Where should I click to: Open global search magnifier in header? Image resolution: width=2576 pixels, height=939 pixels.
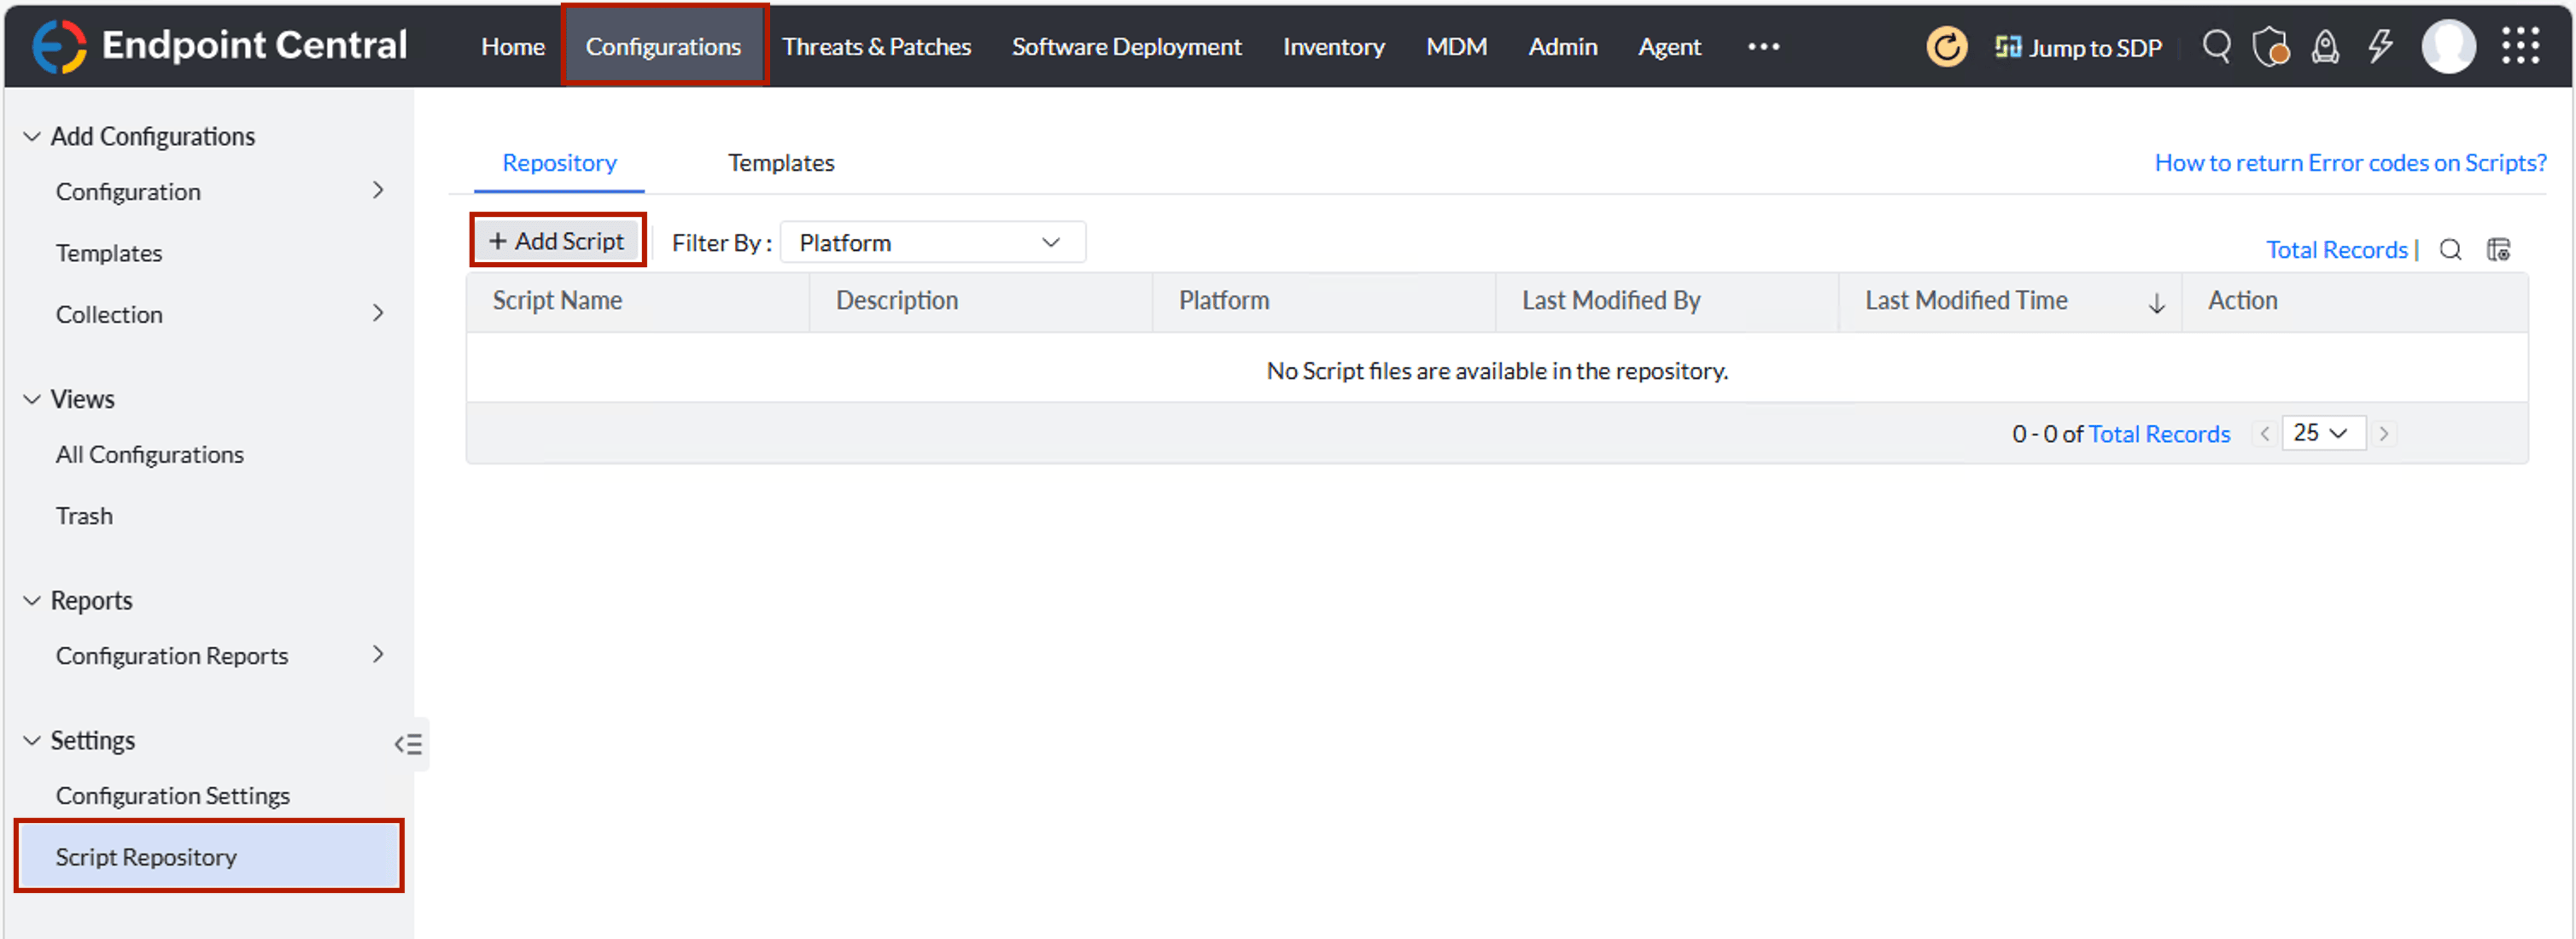(x=2216, y=46)
